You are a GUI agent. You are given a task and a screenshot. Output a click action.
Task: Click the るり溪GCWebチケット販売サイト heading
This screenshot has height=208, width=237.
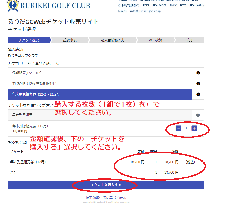point(53,22)
